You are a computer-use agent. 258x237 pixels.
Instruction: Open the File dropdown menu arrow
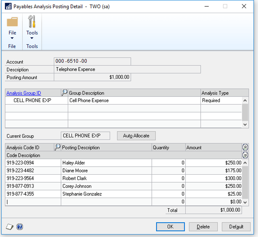tap(12, 39)
